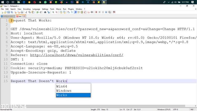Open the Plugins menu
This screenshot has width=197, height=111.
tap(71, 9)
